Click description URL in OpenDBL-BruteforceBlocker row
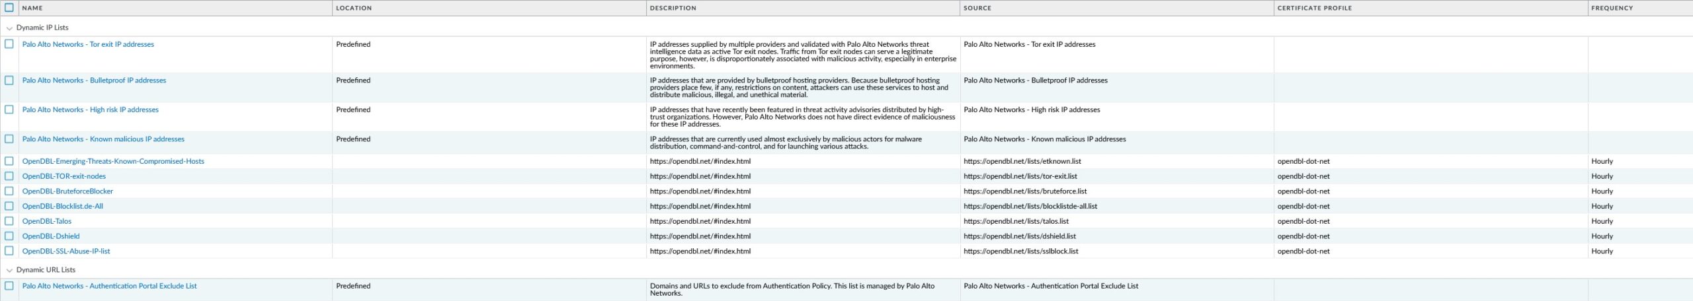The height and width of the screenshot is (301, 1693). [x=700, y=191]
